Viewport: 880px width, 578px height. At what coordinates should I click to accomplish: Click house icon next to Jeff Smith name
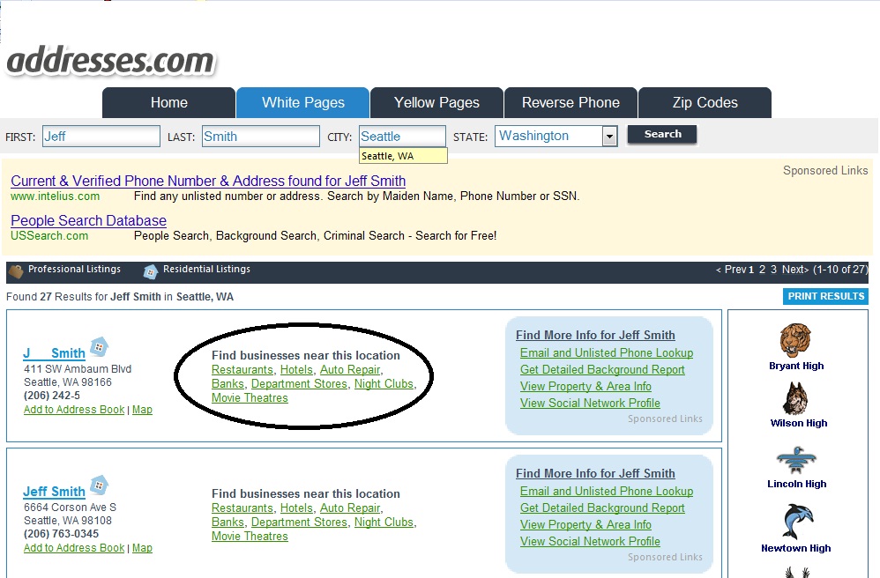tap(100, 485)
